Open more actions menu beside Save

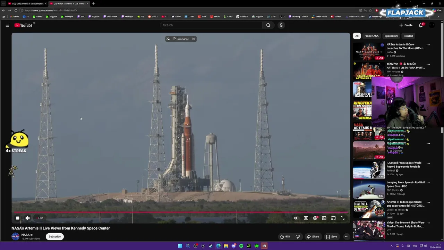[347, 236]
